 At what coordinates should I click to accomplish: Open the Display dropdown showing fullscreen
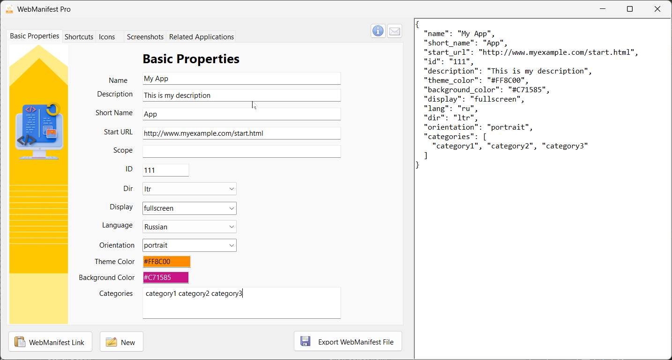click(x=231, y=208)
